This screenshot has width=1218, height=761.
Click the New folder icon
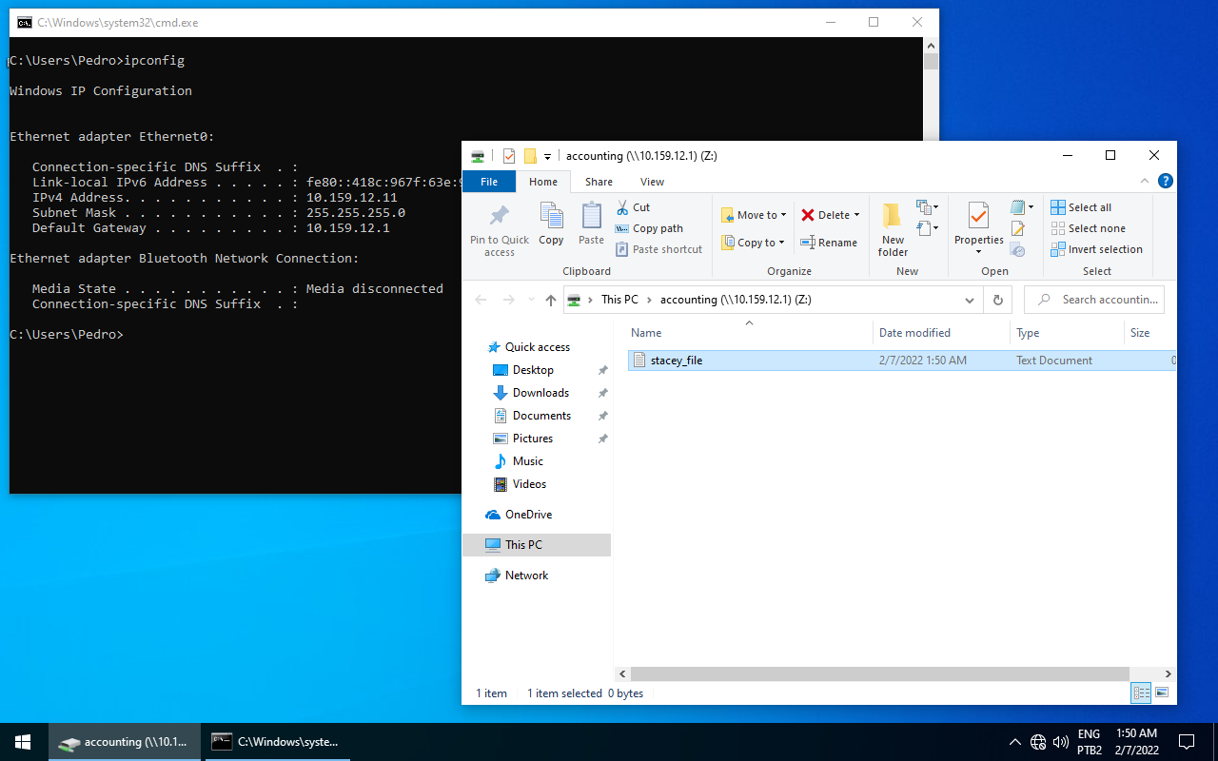[893, 217]
